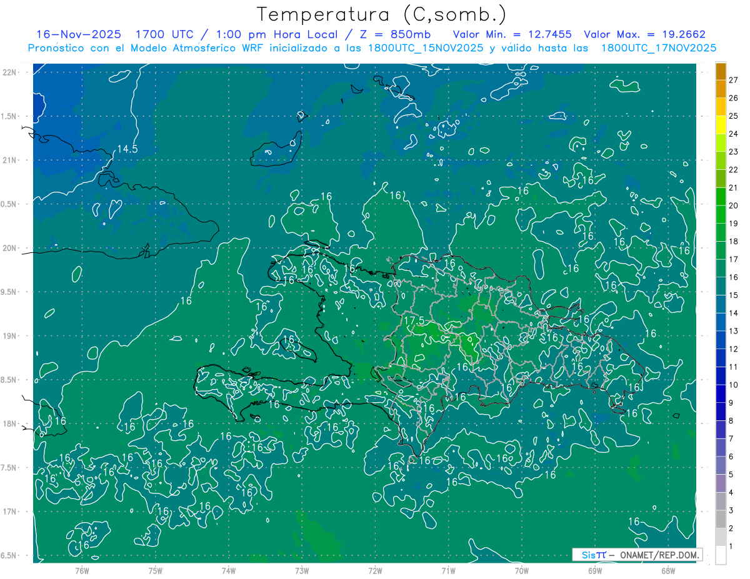Viewport: 750px width, 579px height.
Task: Click the "14.5" contour label near Cuba
Action: tap(127, 149)
